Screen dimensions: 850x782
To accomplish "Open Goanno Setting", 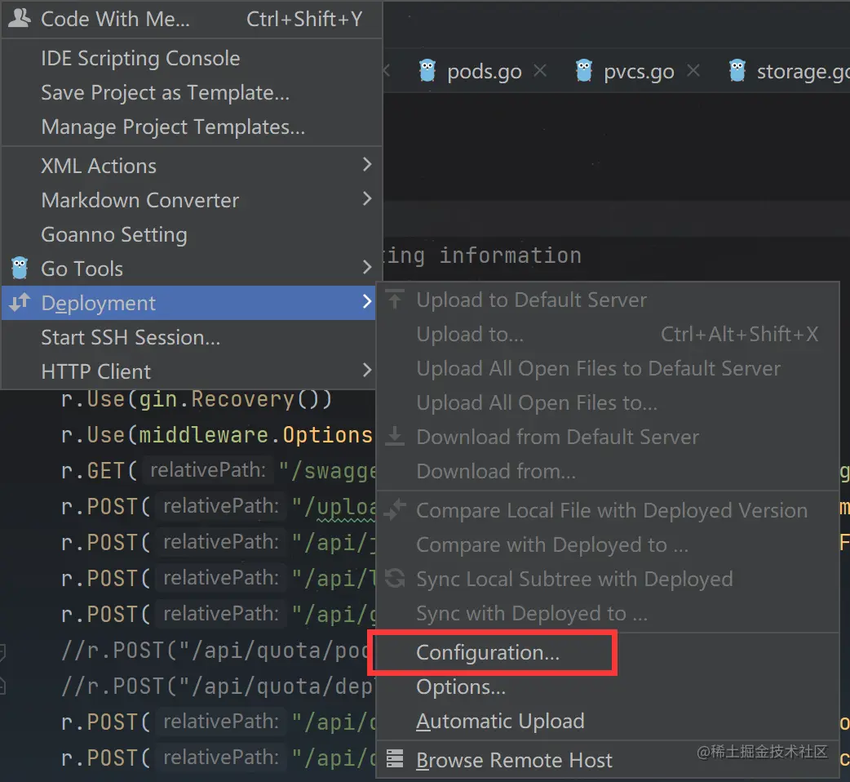I will 192,234.
